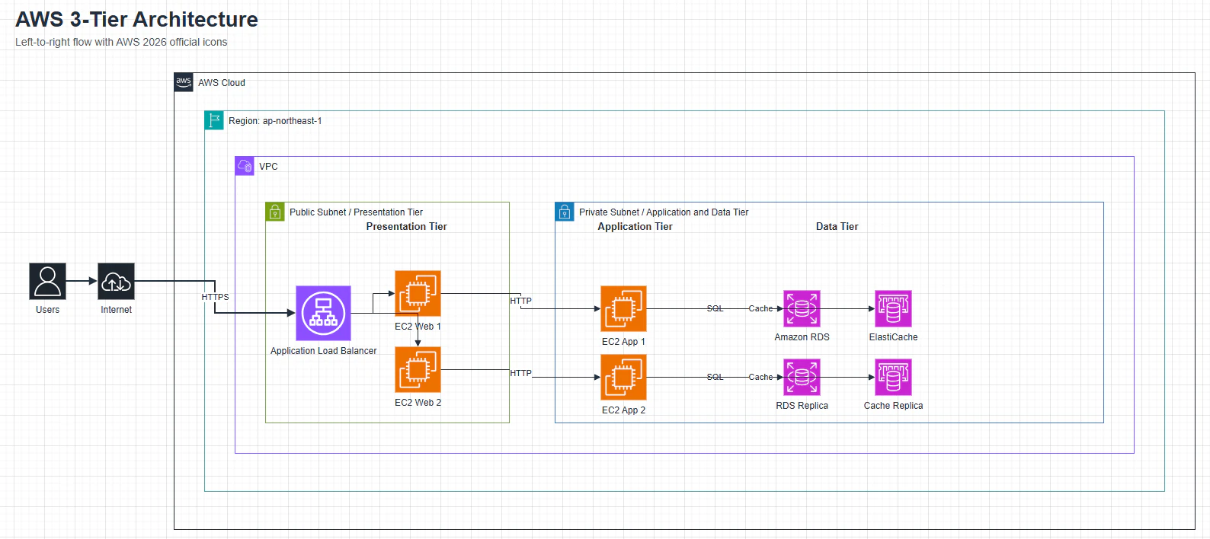This screenshot has height=539, width=1210.
Task: Click the 'Cache' label before Amazon RDS
Action: point(760,309)
